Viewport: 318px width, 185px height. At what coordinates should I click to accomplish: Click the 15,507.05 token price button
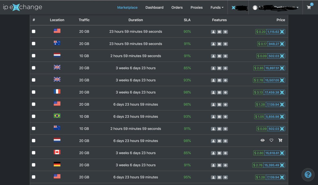[275, 80]
